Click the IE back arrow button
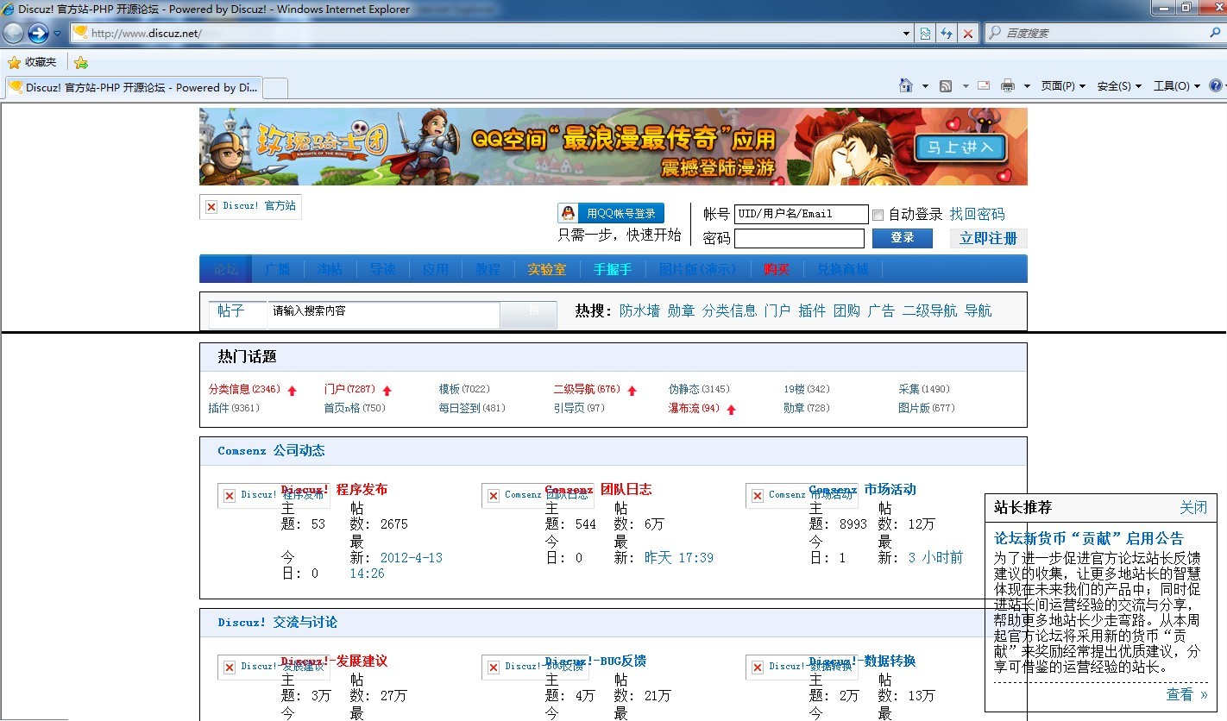Image resolution: width=1227 pixels, height=721 pixels. (x=13, y=33)
